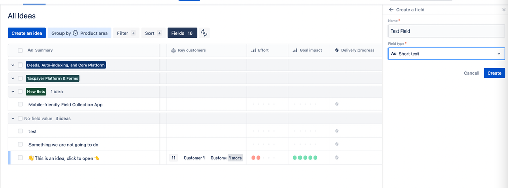Click the All Ideas view title
This screenshot has height=188, width=508.
(x=21, y=16)
